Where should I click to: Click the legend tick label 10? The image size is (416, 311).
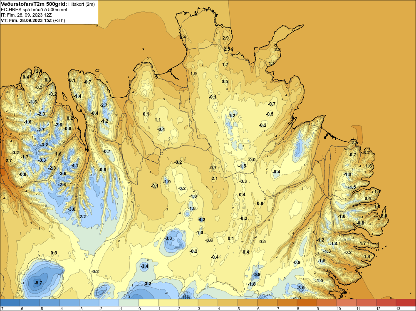tap(339, 309)
